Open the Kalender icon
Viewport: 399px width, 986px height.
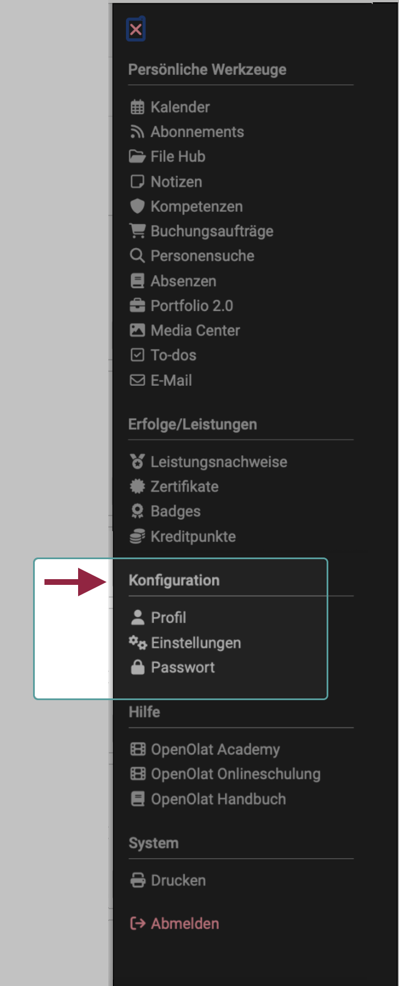pos(137,107)
